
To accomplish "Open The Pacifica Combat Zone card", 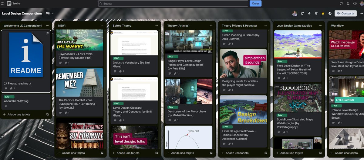I will click(79, 92).
